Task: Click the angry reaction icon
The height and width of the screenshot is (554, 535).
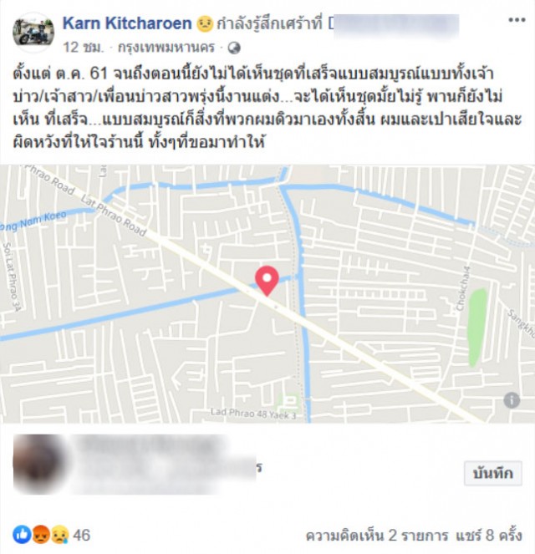Action: [41, 535]
